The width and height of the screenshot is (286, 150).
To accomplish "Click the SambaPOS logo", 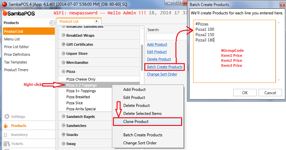I will click(18, 13).
